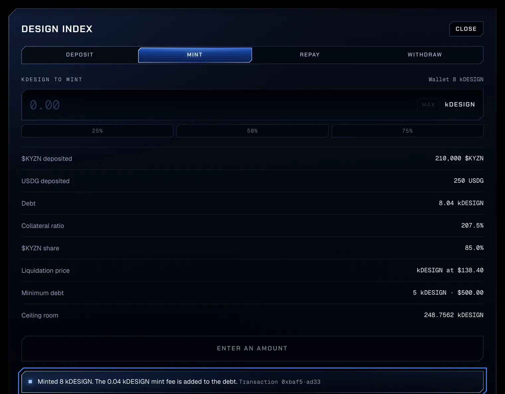Open transaction 0xbaf5·ad33 link
This screenshot has height=394, width=505.
pos(280,382)
